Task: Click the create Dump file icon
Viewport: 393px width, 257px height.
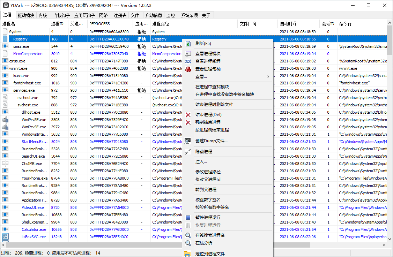Action: pyautogui.click(x=188, y=141)
